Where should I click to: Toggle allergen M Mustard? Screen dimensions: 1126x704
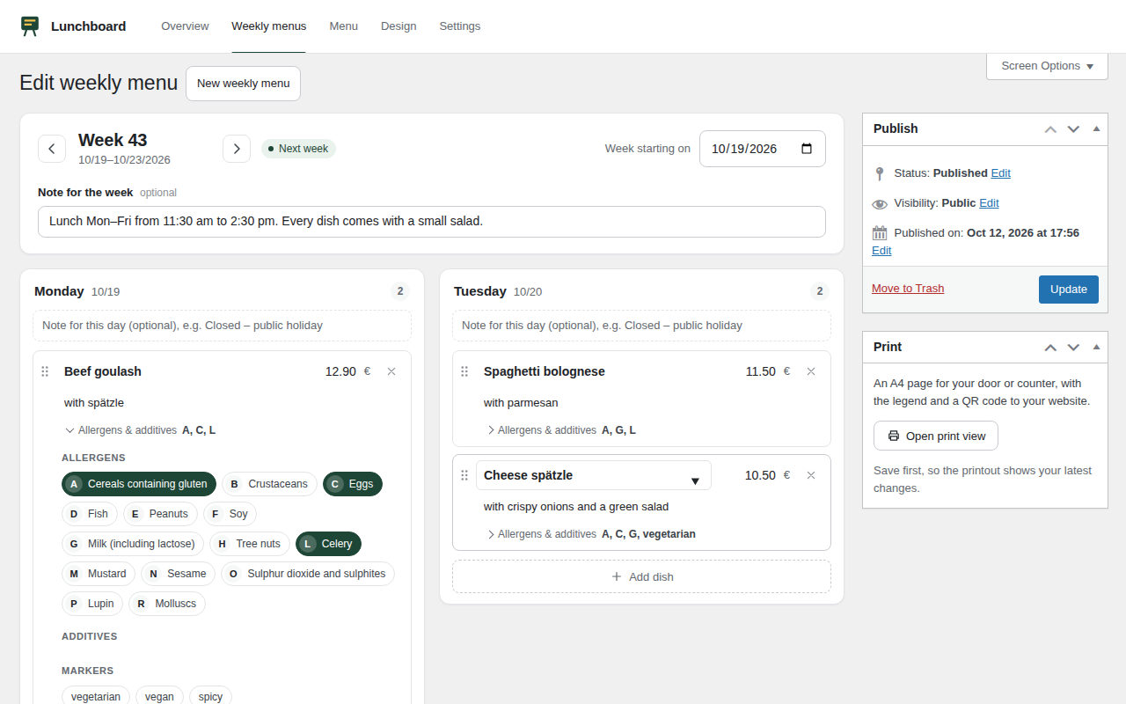99,574
